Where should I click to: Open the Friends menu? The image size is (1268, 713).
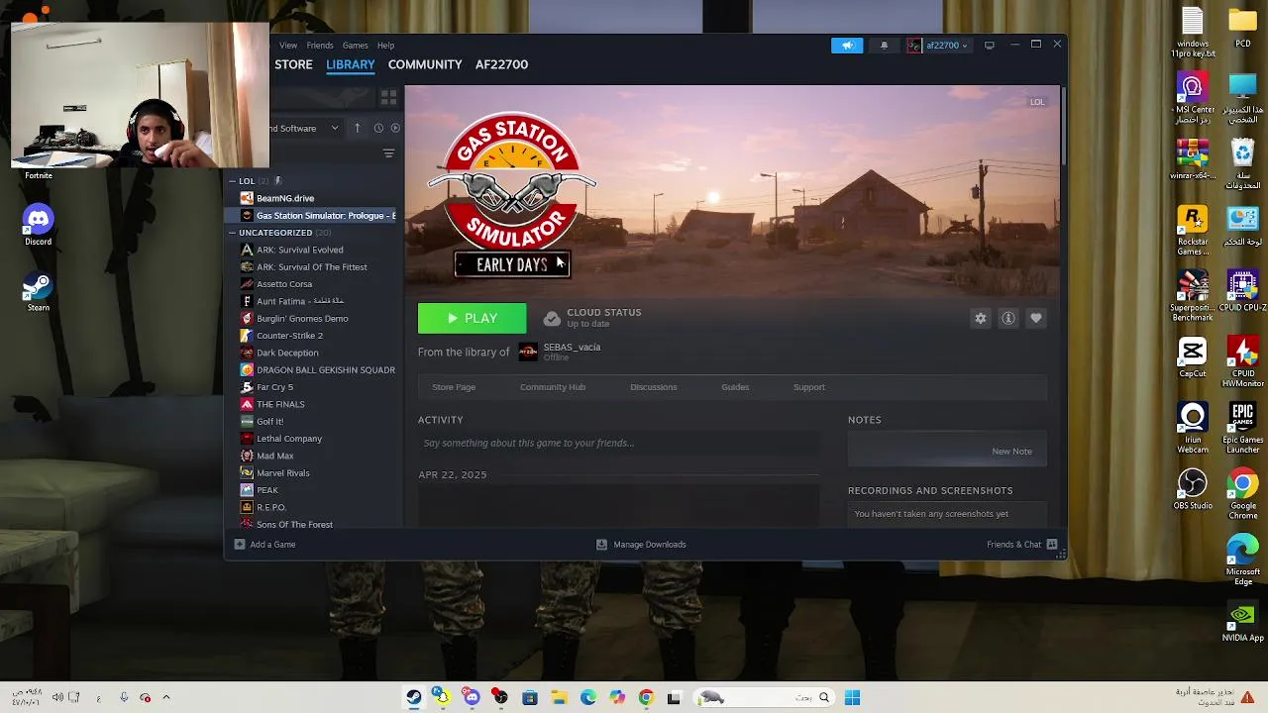tap(320, 45)
